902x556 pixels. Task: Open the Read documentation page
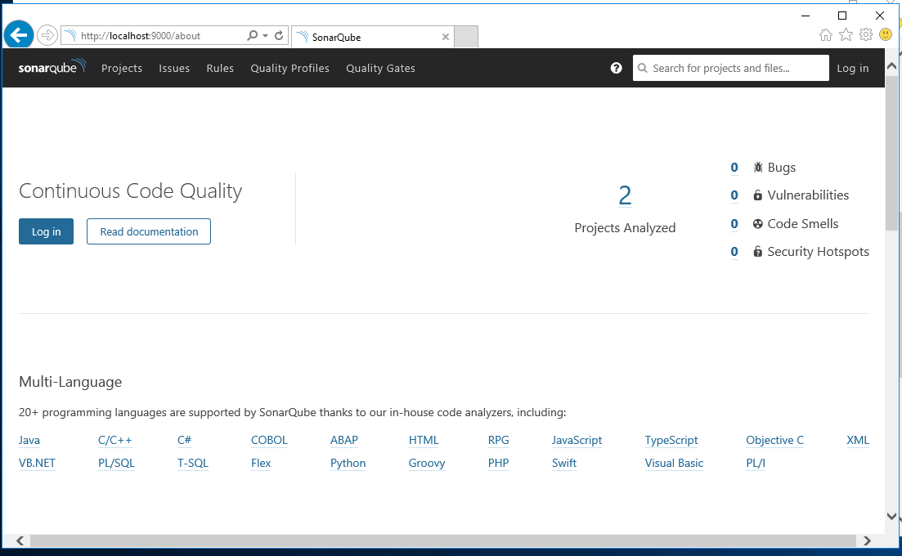[x=148, y=231]
